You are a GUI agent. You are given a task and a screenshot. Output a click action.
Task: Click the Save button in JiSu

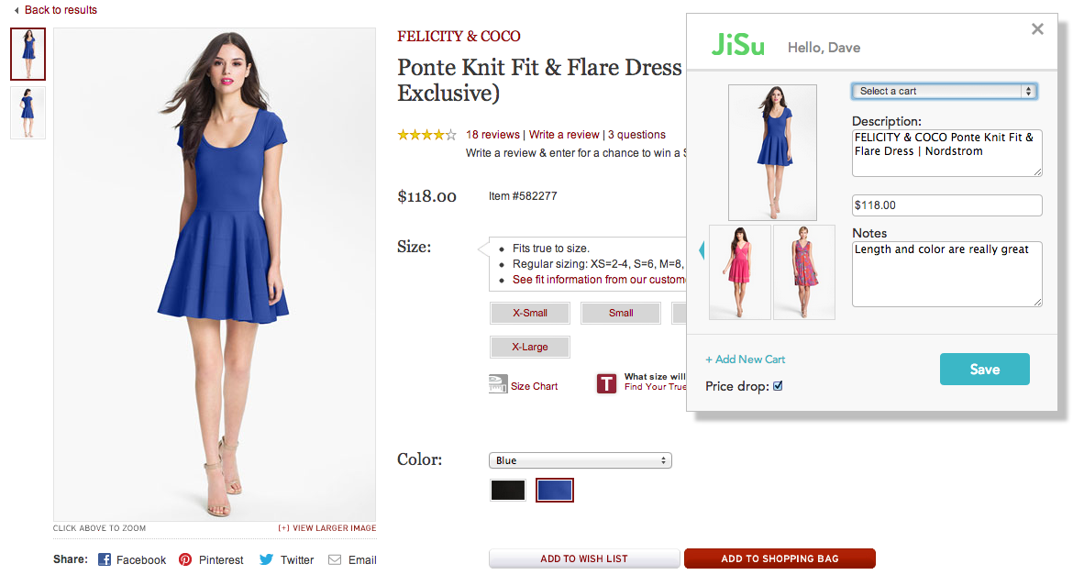(x=984, y=369)
